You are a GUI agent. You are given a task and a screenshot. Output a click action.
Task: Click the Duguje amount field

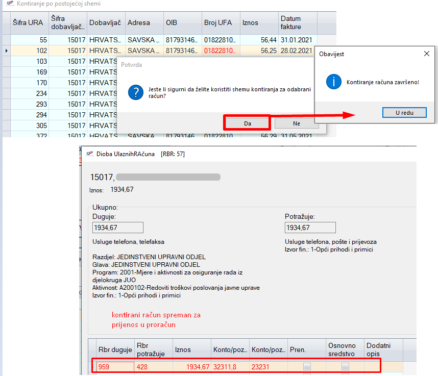118,228
